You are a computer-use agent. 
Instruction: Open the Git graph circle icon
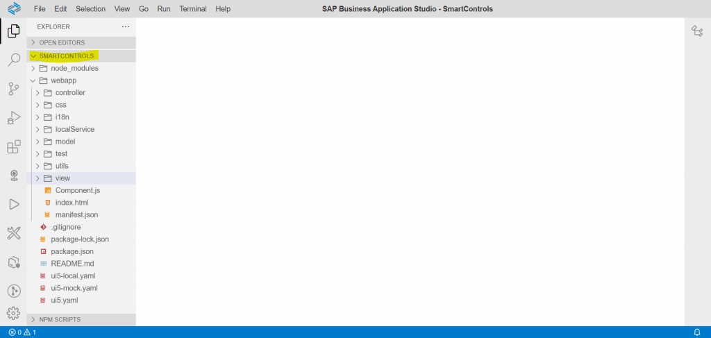pyautogui.click(x=14, y=291)
